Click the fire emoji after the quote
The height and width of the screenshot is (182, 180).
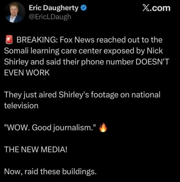(103, 127)
